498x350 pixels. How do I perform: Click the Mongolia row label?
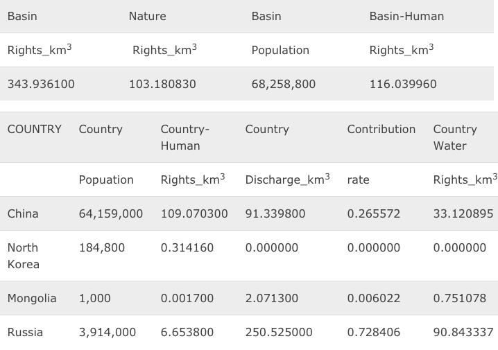(x=32, y=298)
